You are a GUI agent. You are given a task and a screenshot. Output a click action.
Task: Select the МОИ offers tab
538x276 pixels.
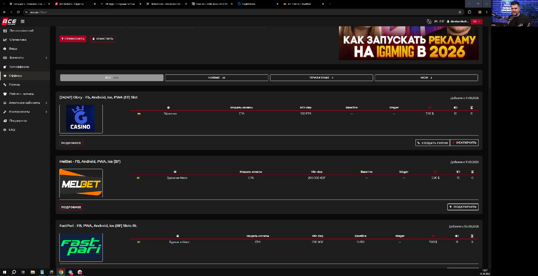(426, 78)
